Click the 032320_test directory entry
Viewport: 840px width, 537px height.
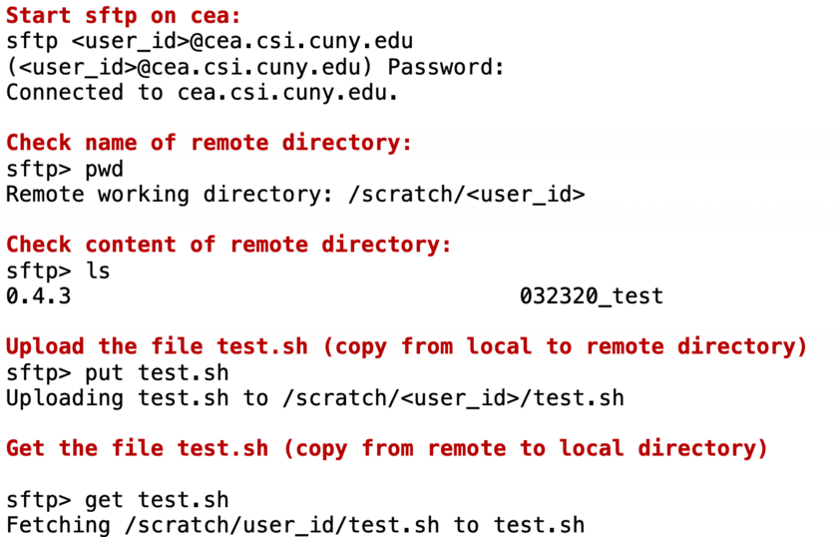(x=592, y=296)
